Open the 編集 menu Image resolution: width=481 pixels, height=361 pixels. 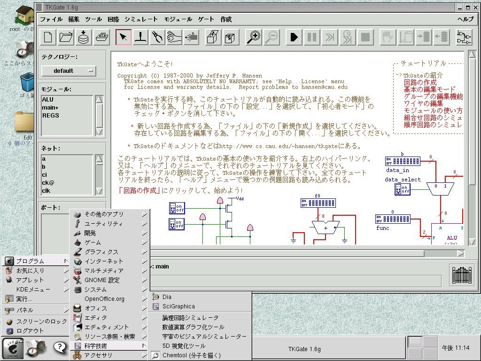coord(74,19)
